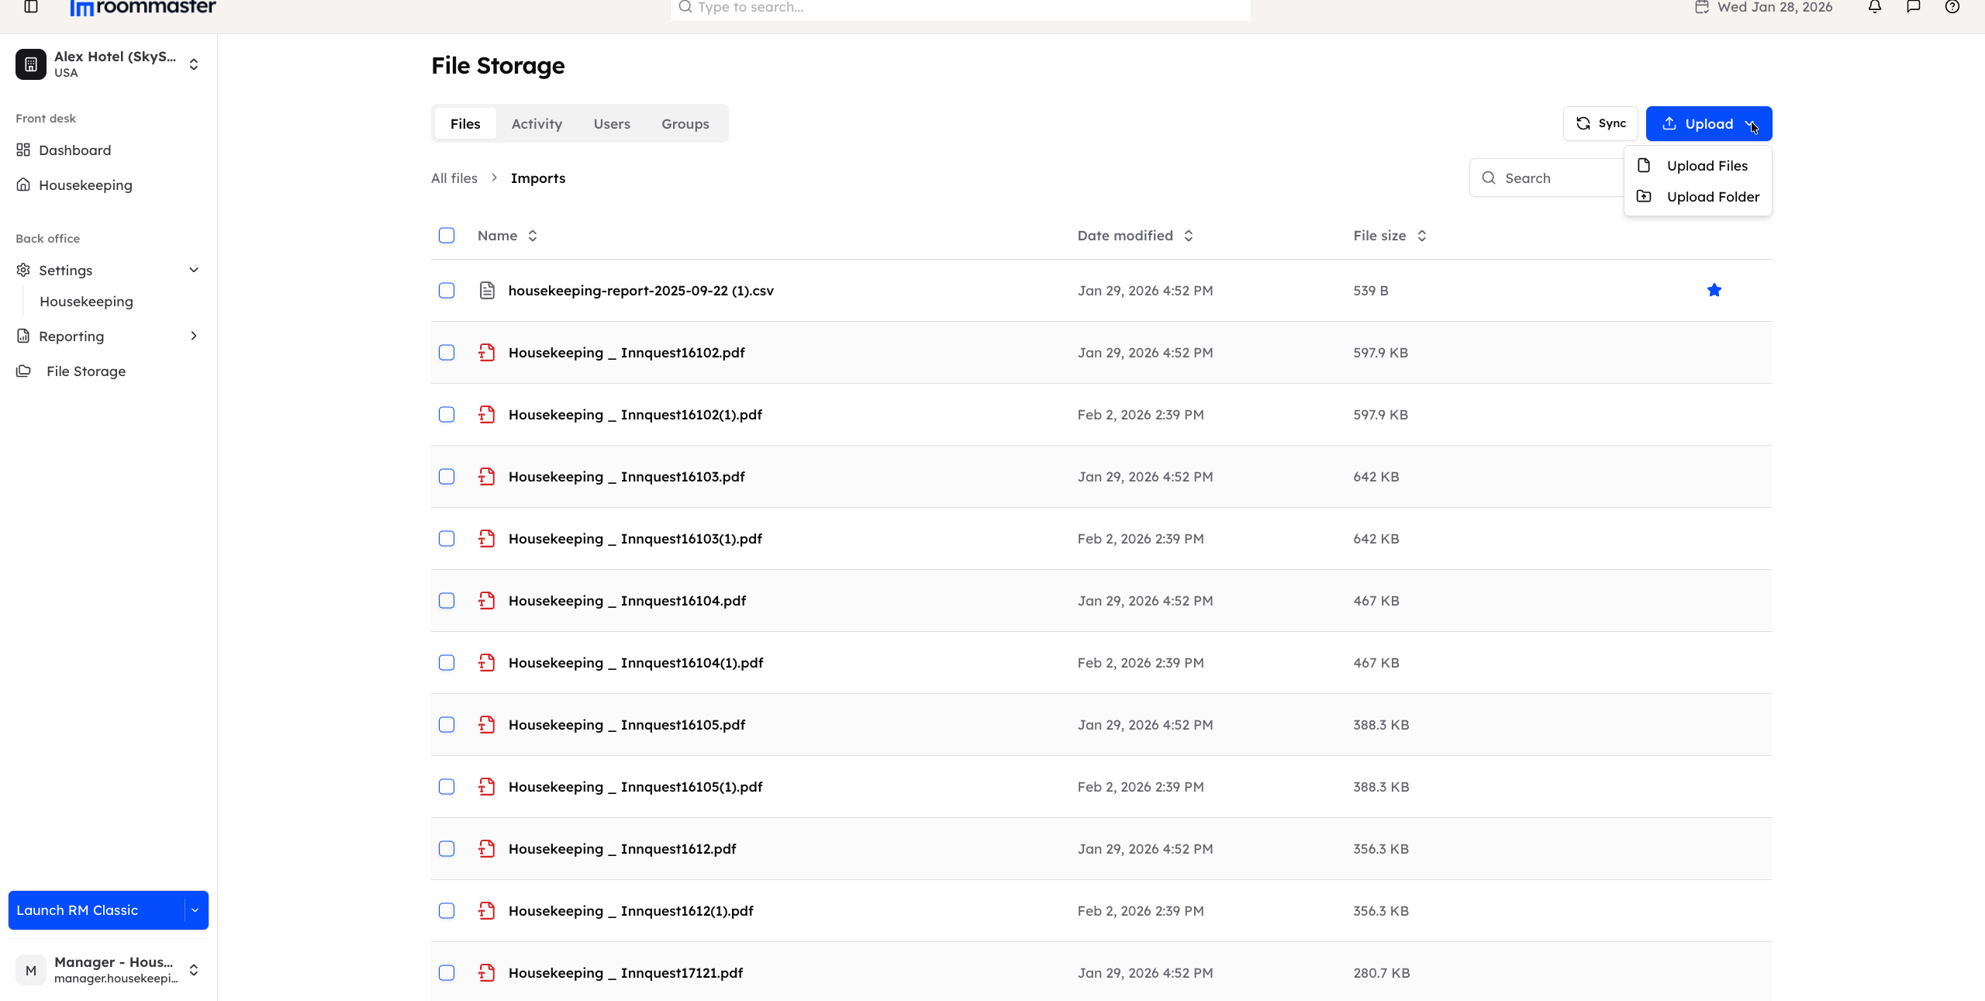The image size is (1985, 1001).
Task: Collapse the sidebar with the panel toggle icon
Action: click(x=31, y=8)
